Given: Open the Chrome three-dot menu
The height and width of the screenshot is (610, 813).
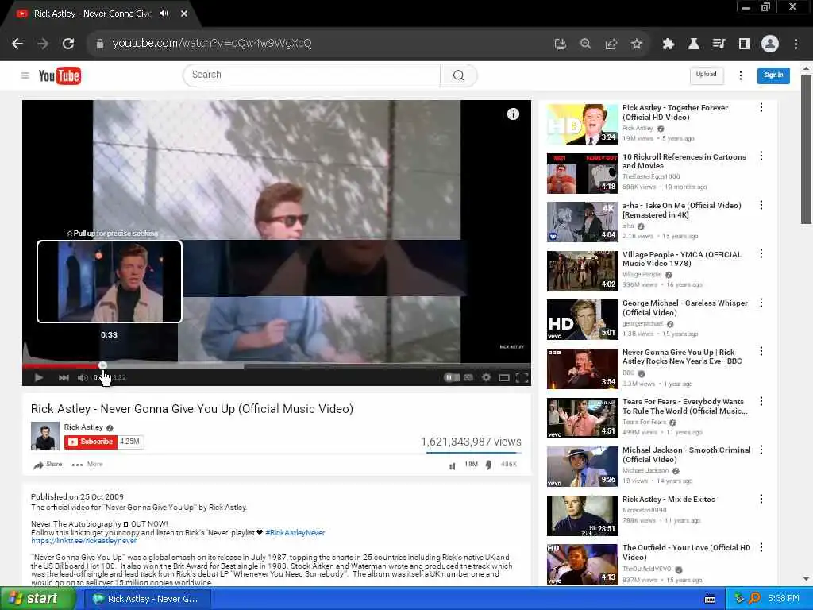Looking at the screenshot, I should coord(796,44).
